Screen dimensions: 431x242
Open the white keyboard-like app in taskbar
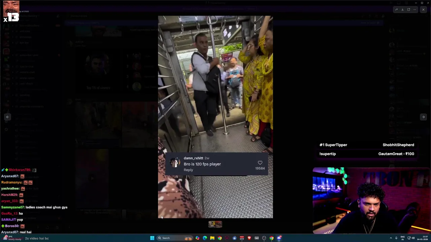[257, 238]
